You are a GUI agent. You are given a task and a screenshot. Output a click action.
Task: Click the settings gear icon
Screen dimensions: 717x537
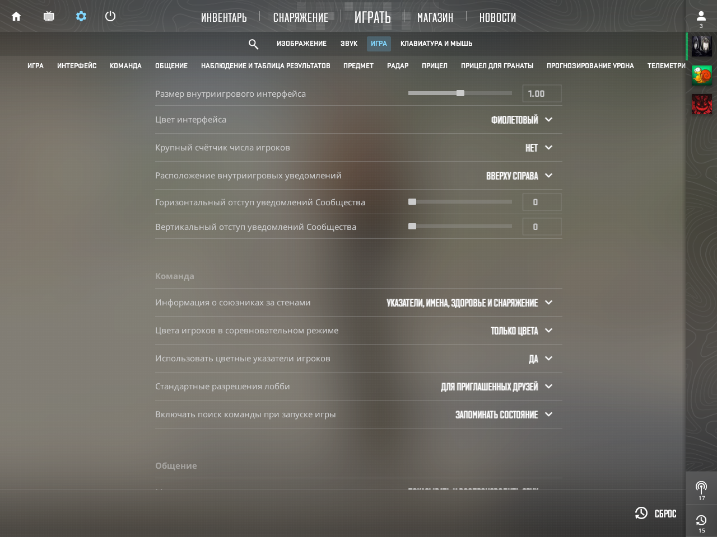coord(81,16)
